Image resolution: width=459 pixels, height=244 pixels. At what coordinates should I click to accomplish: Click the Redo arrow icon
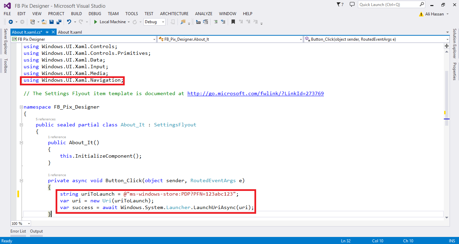pyautogui.click(x=81, y=22)
